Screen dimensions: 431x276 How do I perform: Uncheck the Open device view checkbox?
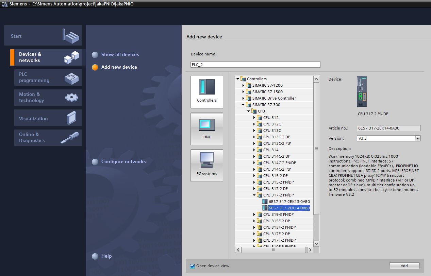(193, 266)
